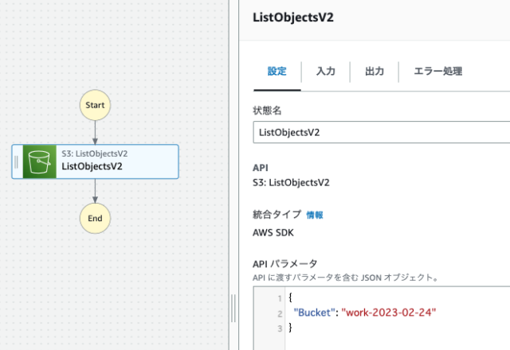Image resolution: width=510 pixels, height=350 pixels.
Task: Click the Bucket line in API parameter editor
Action: [364, 313]
